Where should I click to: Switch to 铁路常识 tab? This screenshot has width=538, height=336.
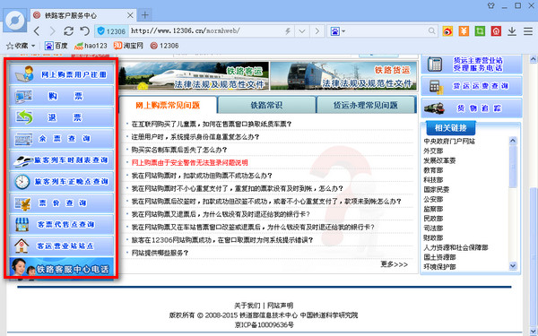pos(266,105)
